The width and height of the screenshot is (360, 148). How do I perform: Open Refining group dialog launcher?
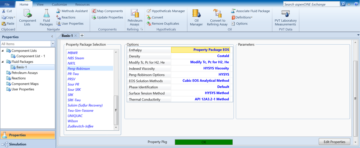142,29
